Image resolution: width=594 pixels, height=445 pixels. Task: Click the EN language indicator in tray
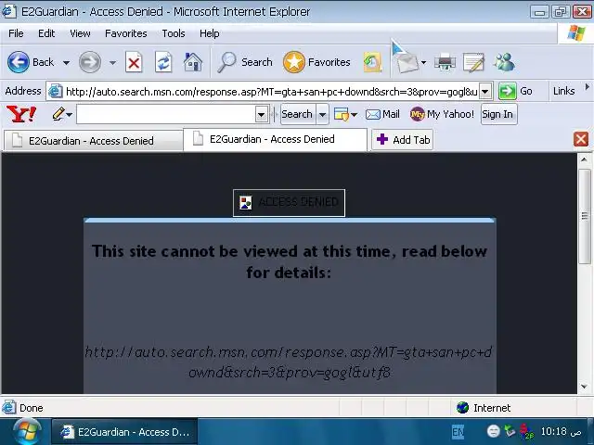pyautogui.click(x=458, y=432)
